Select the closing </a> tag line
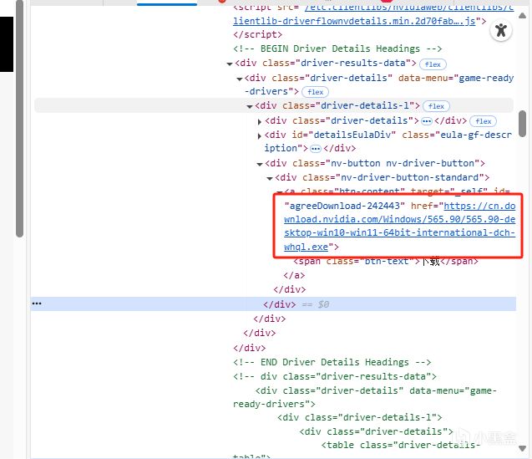The width and height of the screenshot is (532, 459). (x=294, y=275)
